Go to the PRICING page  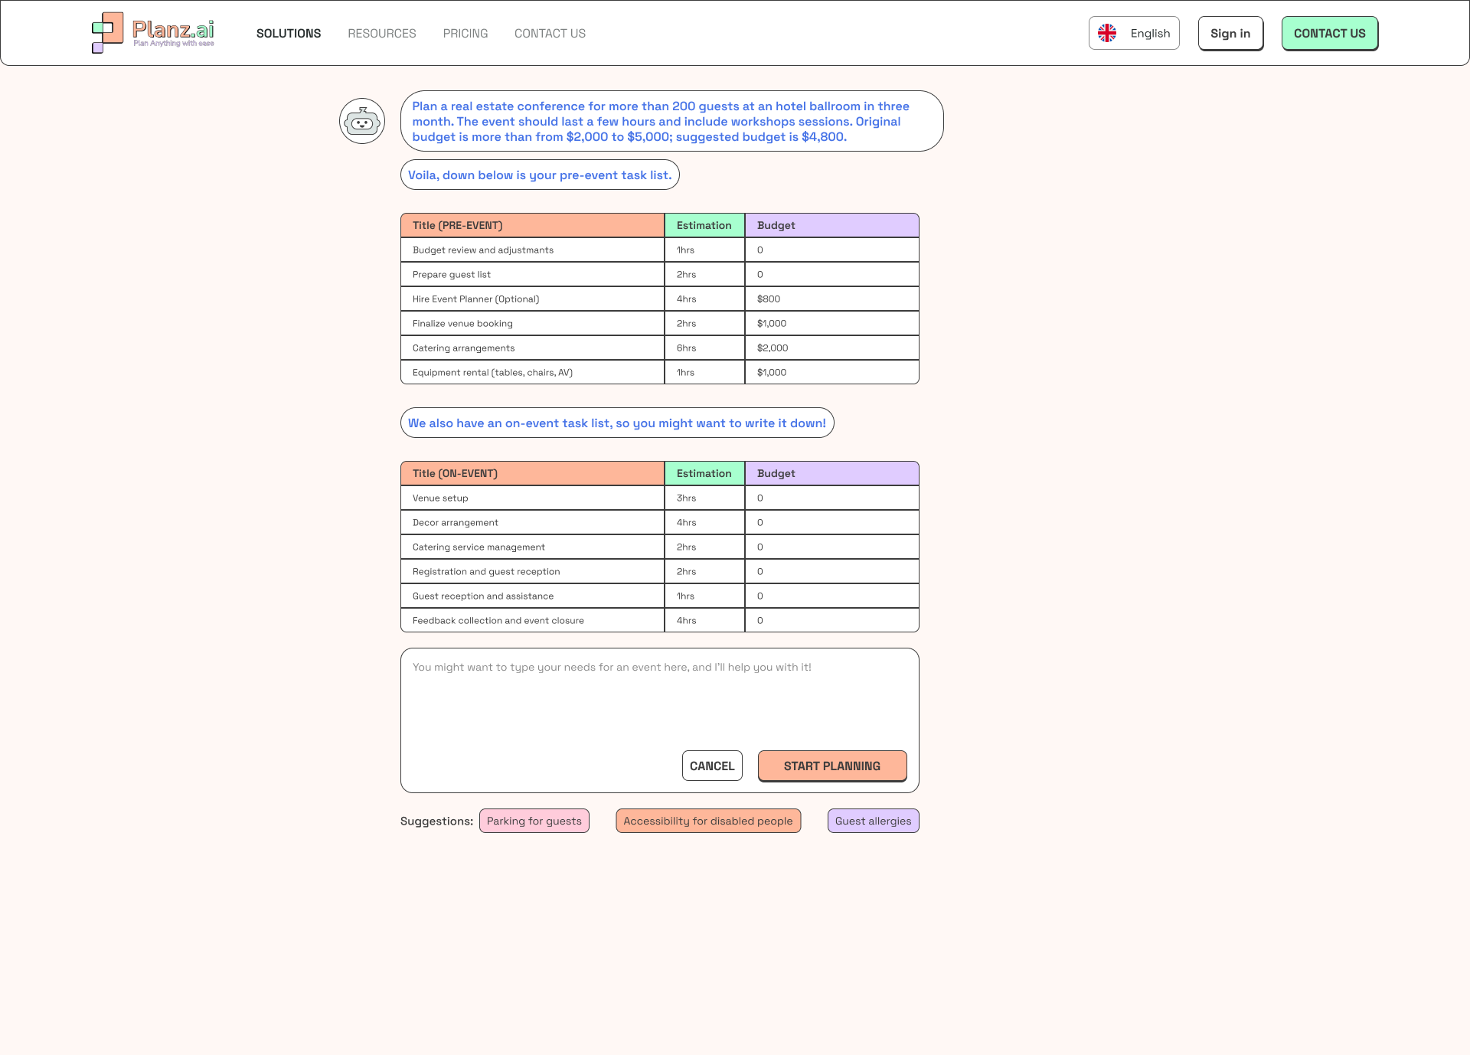click(x=465, y=34)
